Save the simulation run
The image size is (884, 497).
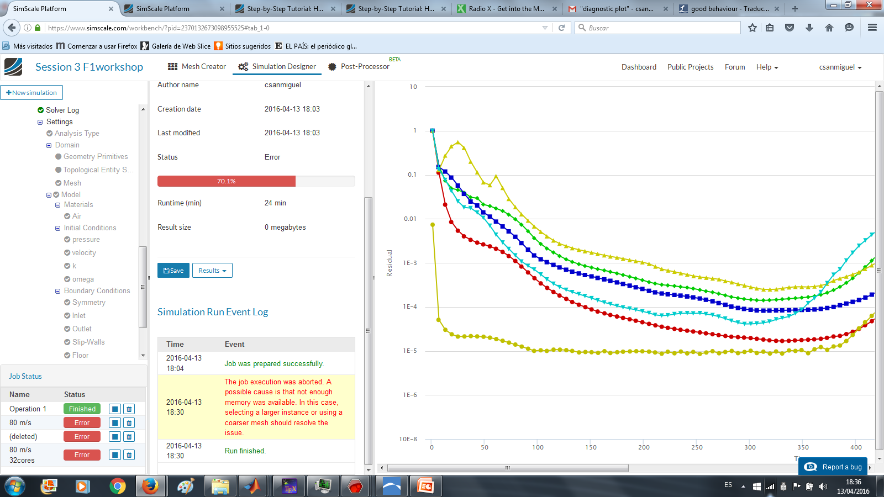coord(173,271)
